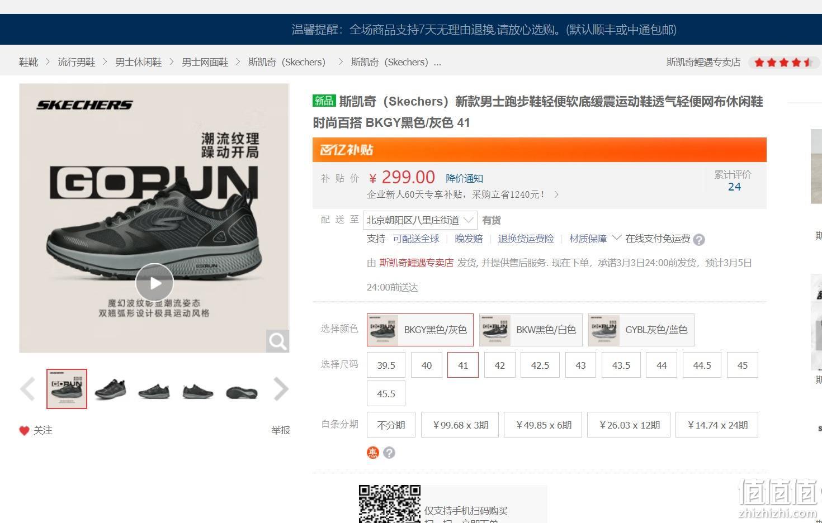The height and width of the screenshot is (523, 822).
Task: Open delivery address dropdown 北京朝阳区八里庄街道
Action: (x=420, y=220)
